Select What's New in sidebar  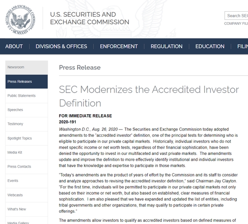pos(27,209)
